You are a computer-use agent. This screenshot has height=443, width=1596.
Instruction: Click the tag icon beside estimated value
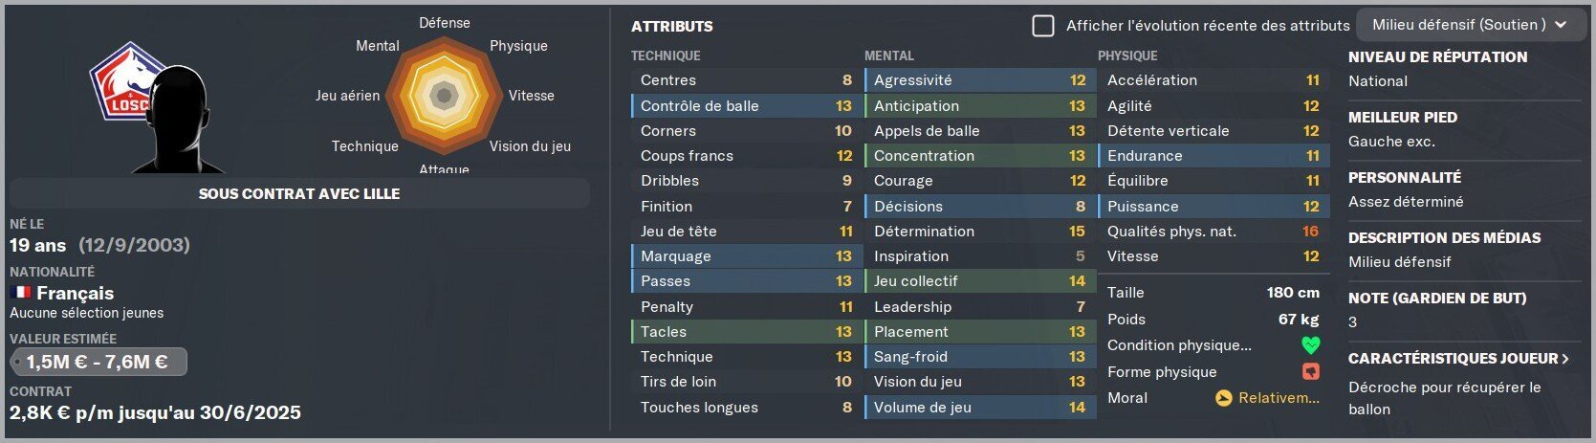pyautogui.click(x=16, y=363)
